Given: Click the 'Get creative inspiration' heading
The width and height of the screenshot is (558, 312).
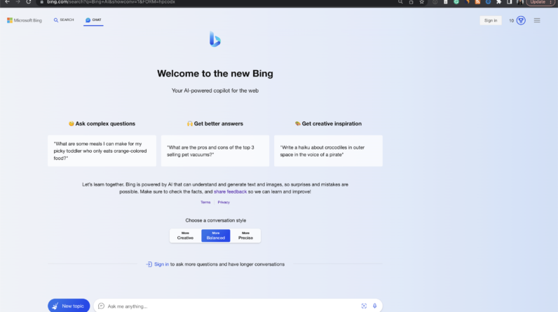Looking at the screenshot, I should coord(328,123).
